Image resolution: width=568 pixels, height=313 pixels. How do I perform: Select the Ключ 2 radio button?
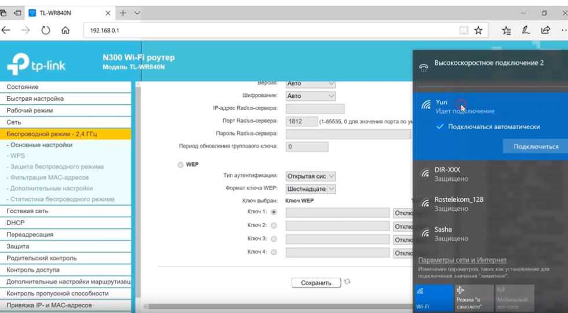point(274,225)
